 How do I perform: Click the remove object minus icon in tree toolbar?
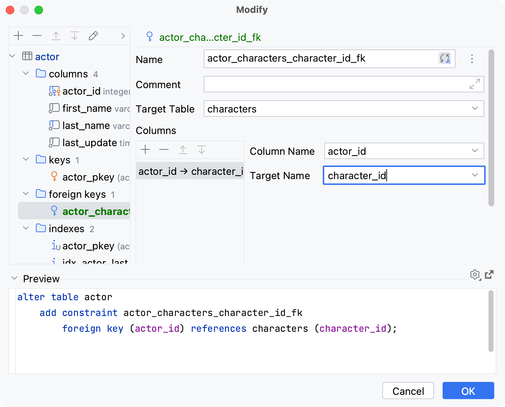click(x=37, y=36)
